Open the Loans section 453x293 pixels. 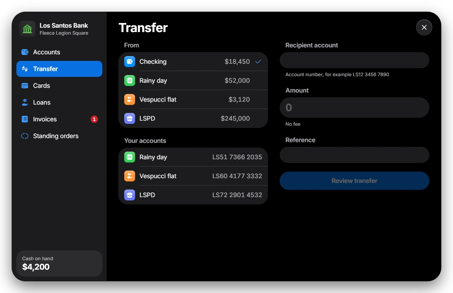(x=59, y=102)
